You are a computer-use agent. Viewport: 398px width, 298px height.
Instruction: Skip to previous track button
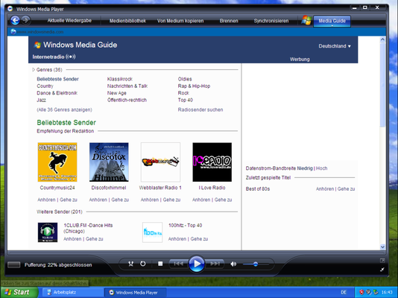click(178, 264)
